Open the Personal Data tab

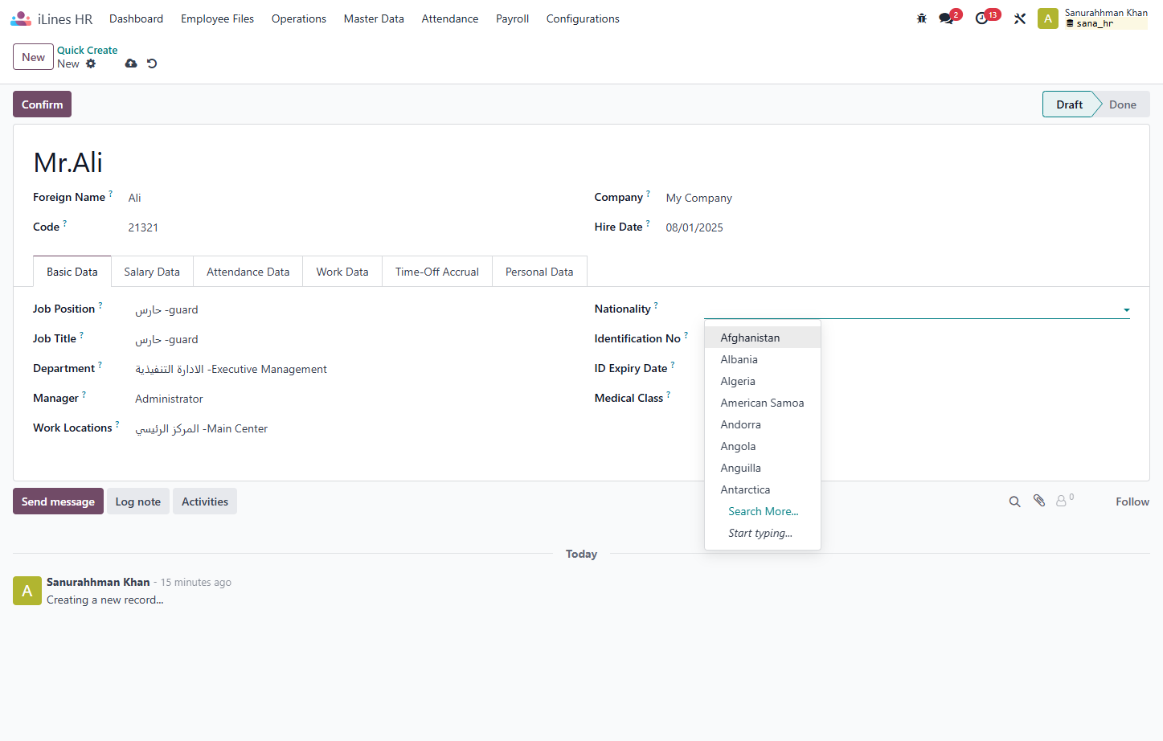pos(539,272)
